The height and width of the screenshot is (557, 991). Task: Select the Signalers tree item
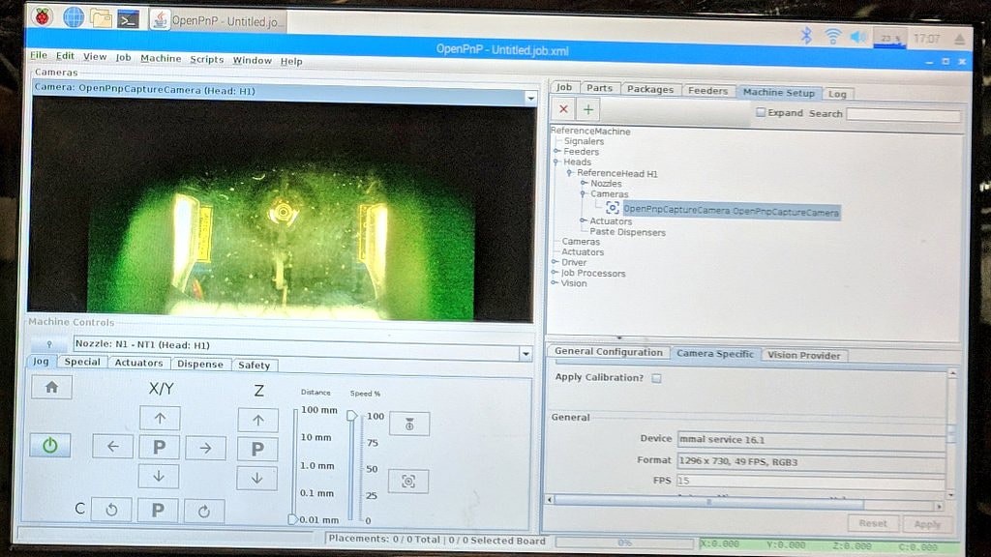tap(584, 141)
